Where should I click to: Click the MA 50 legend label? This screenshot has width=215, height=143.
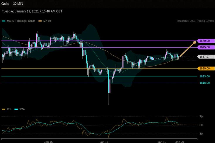point(47,21)
